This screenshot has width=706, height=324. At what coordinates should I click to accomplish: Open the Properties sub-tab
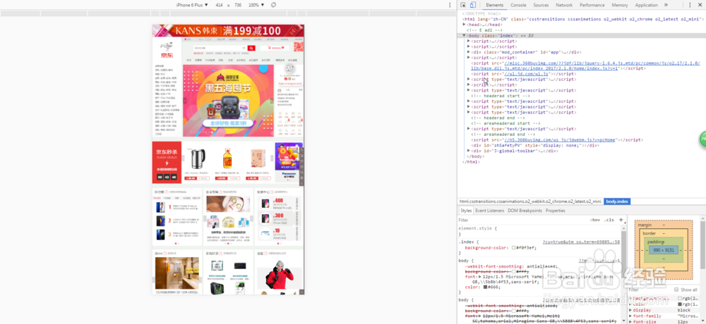pyautogui.click(x=555, y=211)
